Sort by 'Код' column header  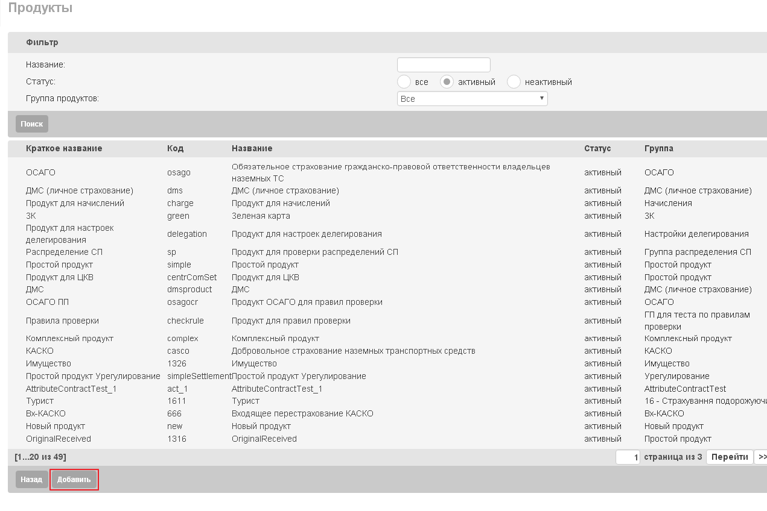(175, 148)
